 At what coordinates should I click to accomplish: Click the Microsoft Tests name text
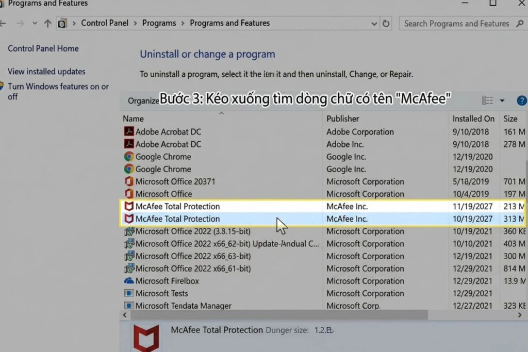[161, 293]
